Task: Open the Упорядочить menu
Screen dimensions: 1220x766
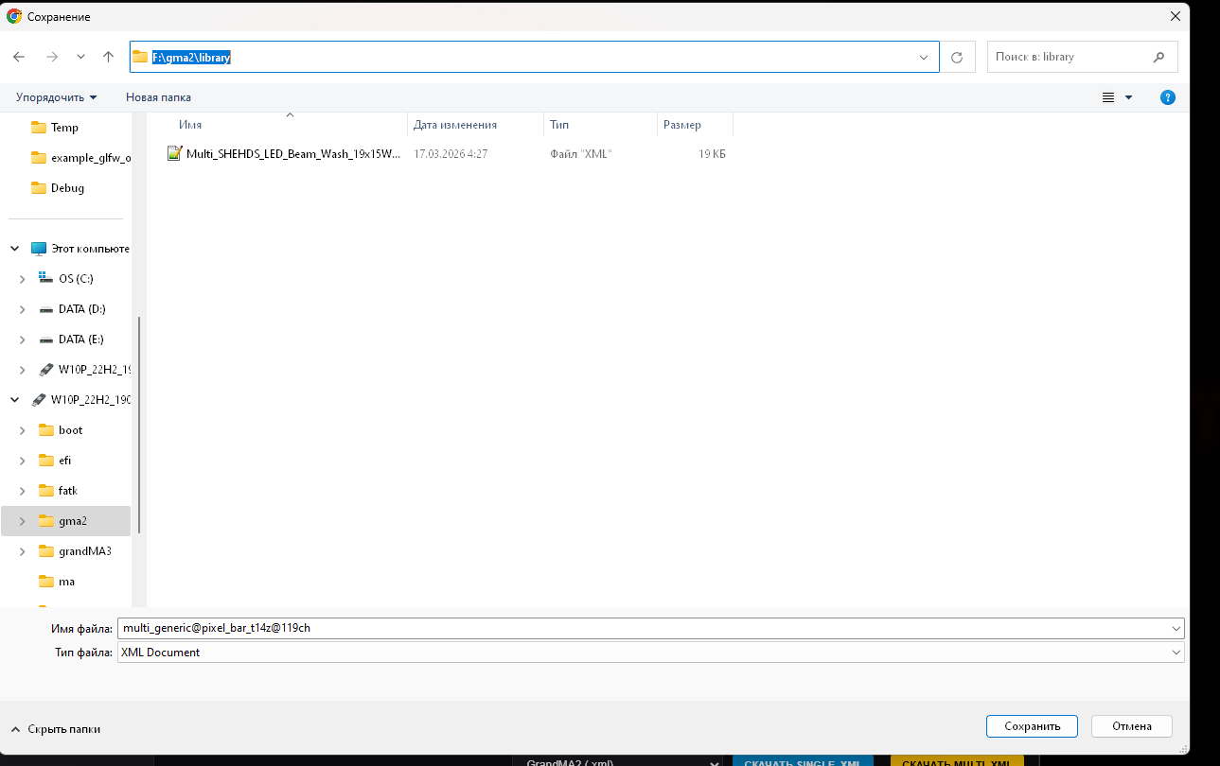Action: coord(57,97)
